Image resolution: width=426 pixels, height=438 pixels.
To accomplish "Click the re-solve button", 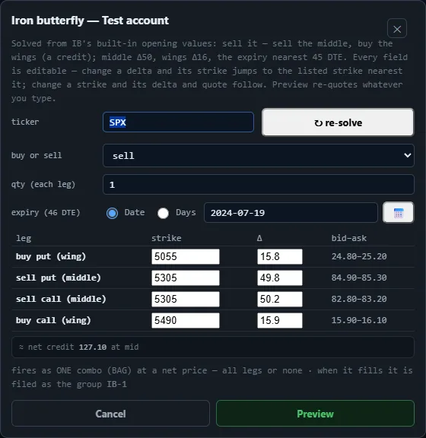I will (338, 122).
